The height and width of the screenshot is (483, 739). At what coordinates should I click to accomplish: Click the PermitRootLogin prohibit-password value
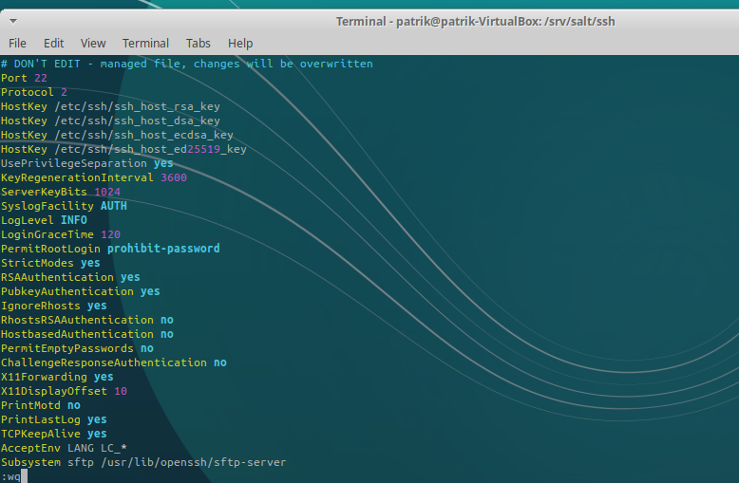click(162, 249)
